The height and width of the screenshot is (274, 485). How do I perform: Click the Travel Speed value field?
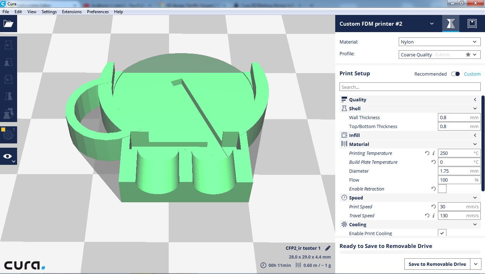(x=459, y=215)
